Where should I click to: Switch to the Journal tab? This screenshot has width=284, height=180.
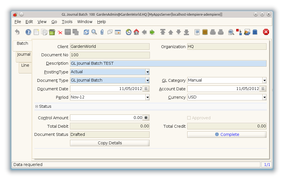[x=24, y=55]
